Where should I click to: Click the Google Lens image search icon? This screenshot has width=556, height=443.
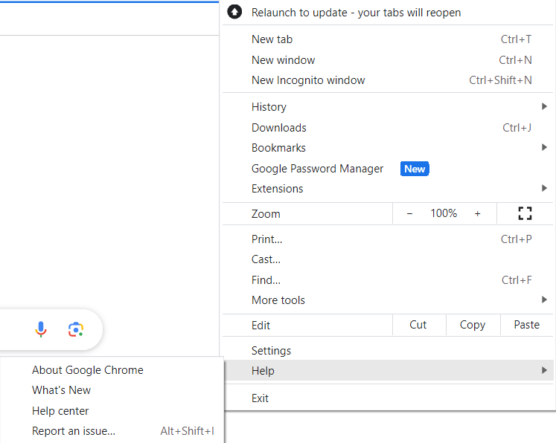click(75, 329)
